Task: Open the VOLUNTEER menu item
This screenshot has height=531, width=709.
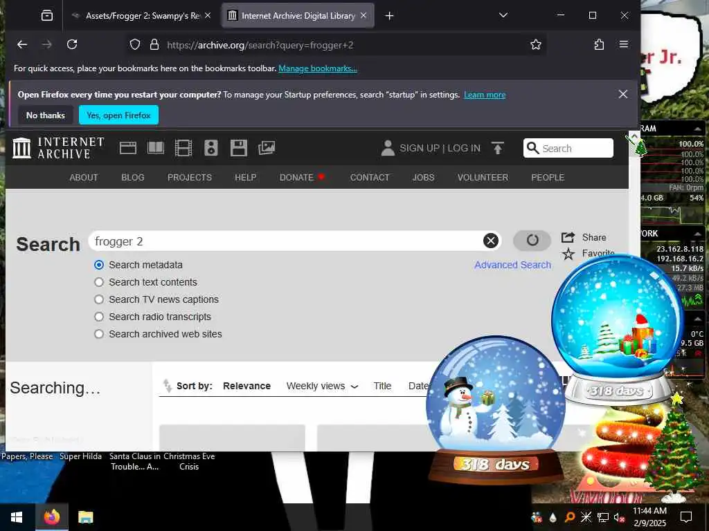Action: (x=483, y=178)
